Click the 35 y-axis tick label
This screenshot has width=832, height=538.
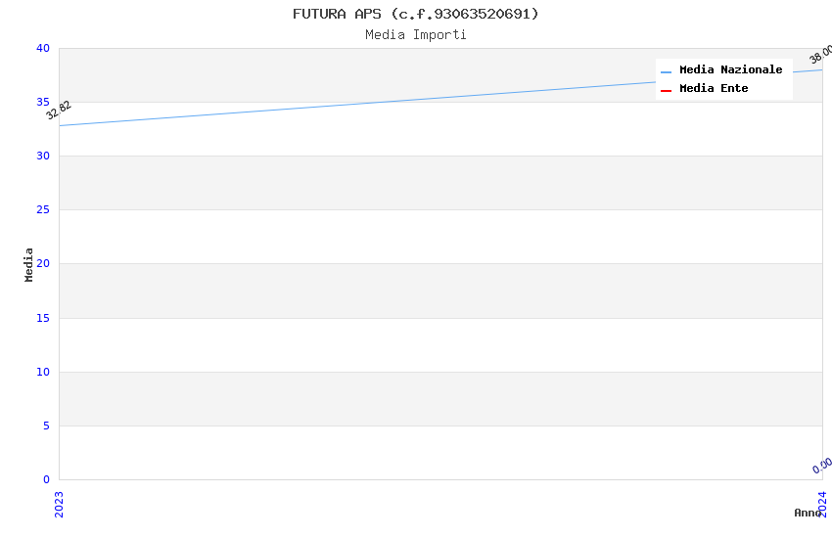pos(42,103)
